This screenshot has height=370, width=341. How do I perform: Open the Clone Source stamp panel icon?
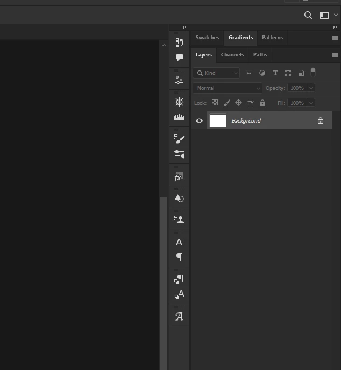179,220
